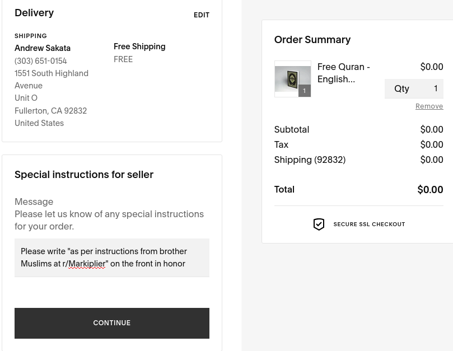Click the quantity badge on product image
Screen dimensions: 453x351
(305, 91)
